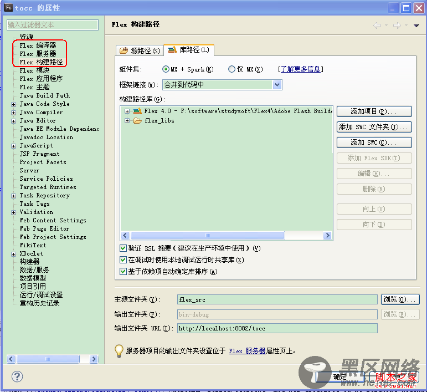Expand Java Code Style tree node

point(13,104)
